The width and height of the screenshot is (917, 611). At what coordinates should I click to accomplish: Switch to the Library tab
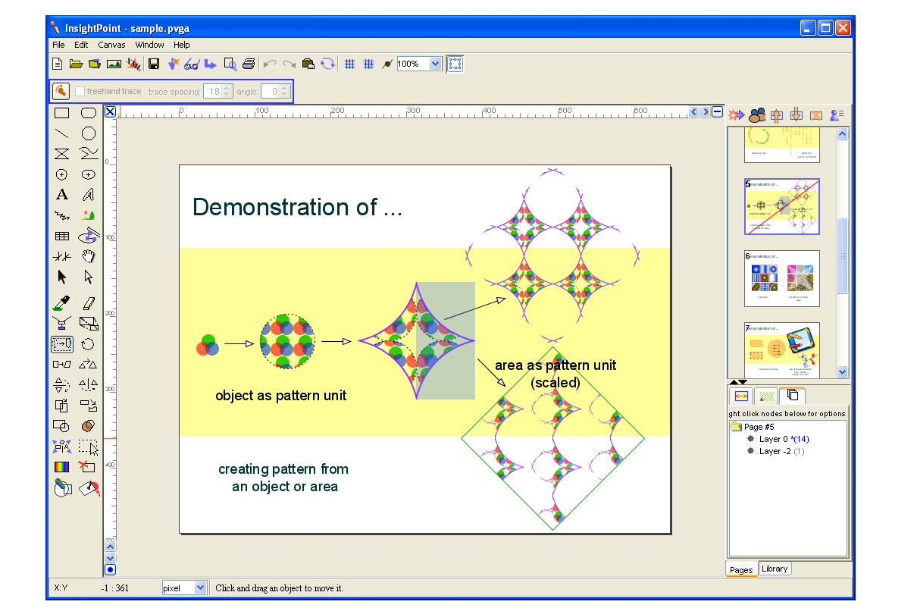(x=775, y=569)
